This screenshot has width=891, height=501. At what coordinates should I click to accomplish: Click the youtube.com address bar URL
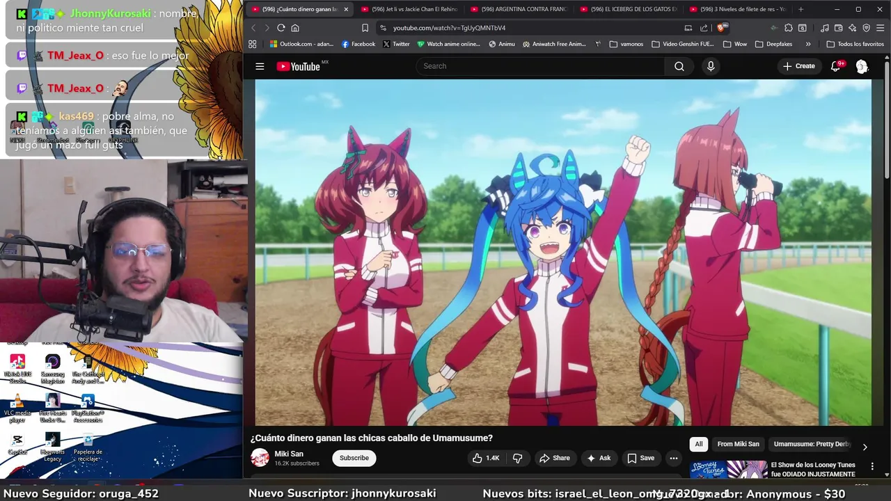pos(449,28)
